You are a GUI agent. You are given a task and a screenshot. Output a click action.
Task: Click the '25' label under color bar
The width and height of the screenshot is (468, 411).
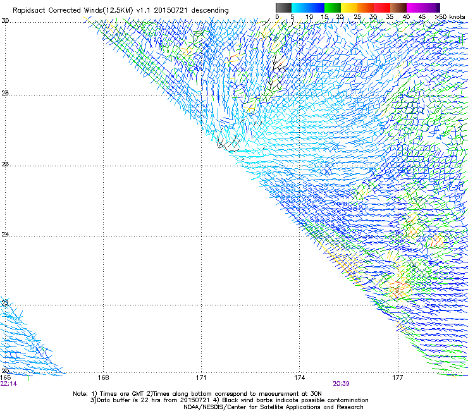[357, 17]
